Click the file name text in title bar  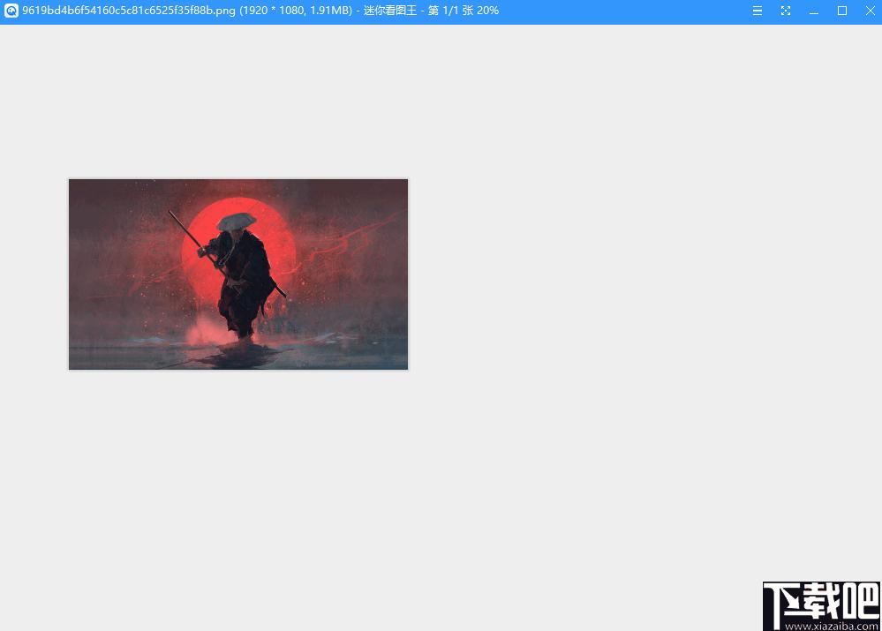click(129, 11)
